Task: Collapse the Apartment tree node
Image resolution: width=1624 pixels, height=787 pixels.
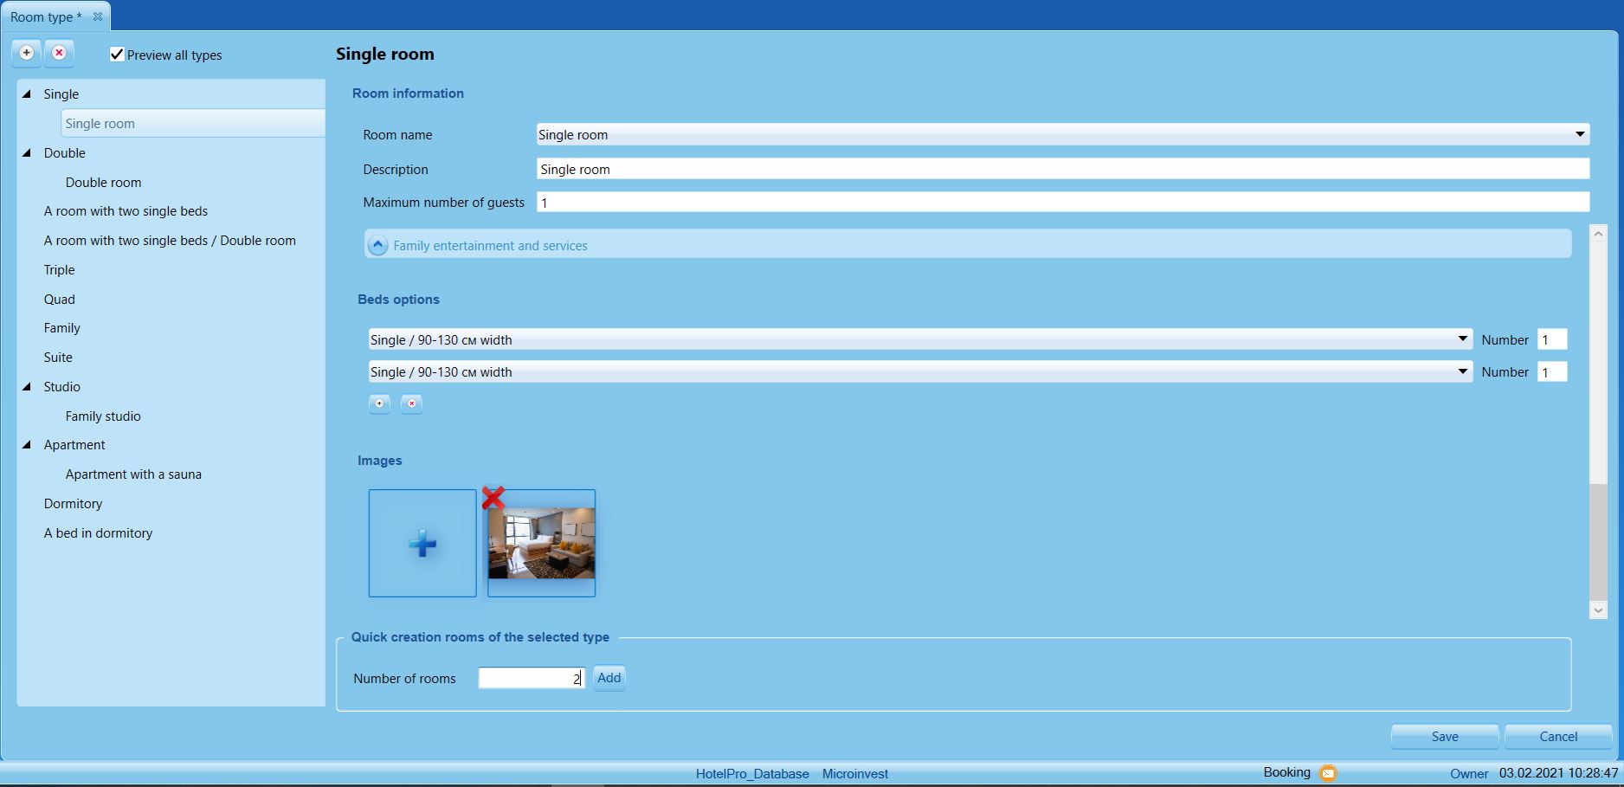Action: (x=27, y=444)
